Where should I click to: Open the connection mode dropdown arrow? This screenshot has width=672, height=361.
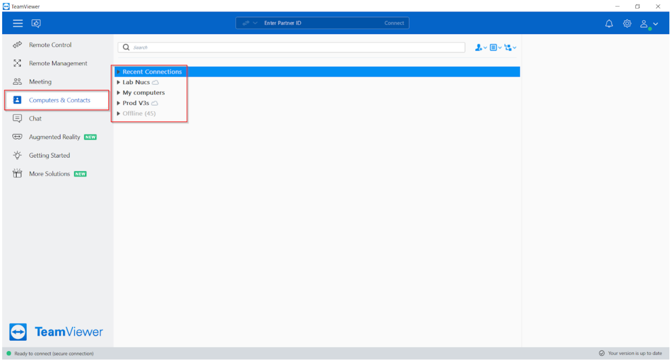tap(255, 23)
